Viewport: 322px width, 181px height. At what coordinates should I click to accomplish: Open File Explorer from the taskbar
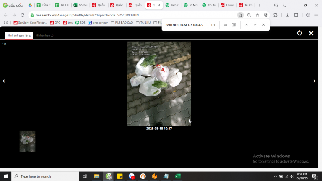(97, 176)
